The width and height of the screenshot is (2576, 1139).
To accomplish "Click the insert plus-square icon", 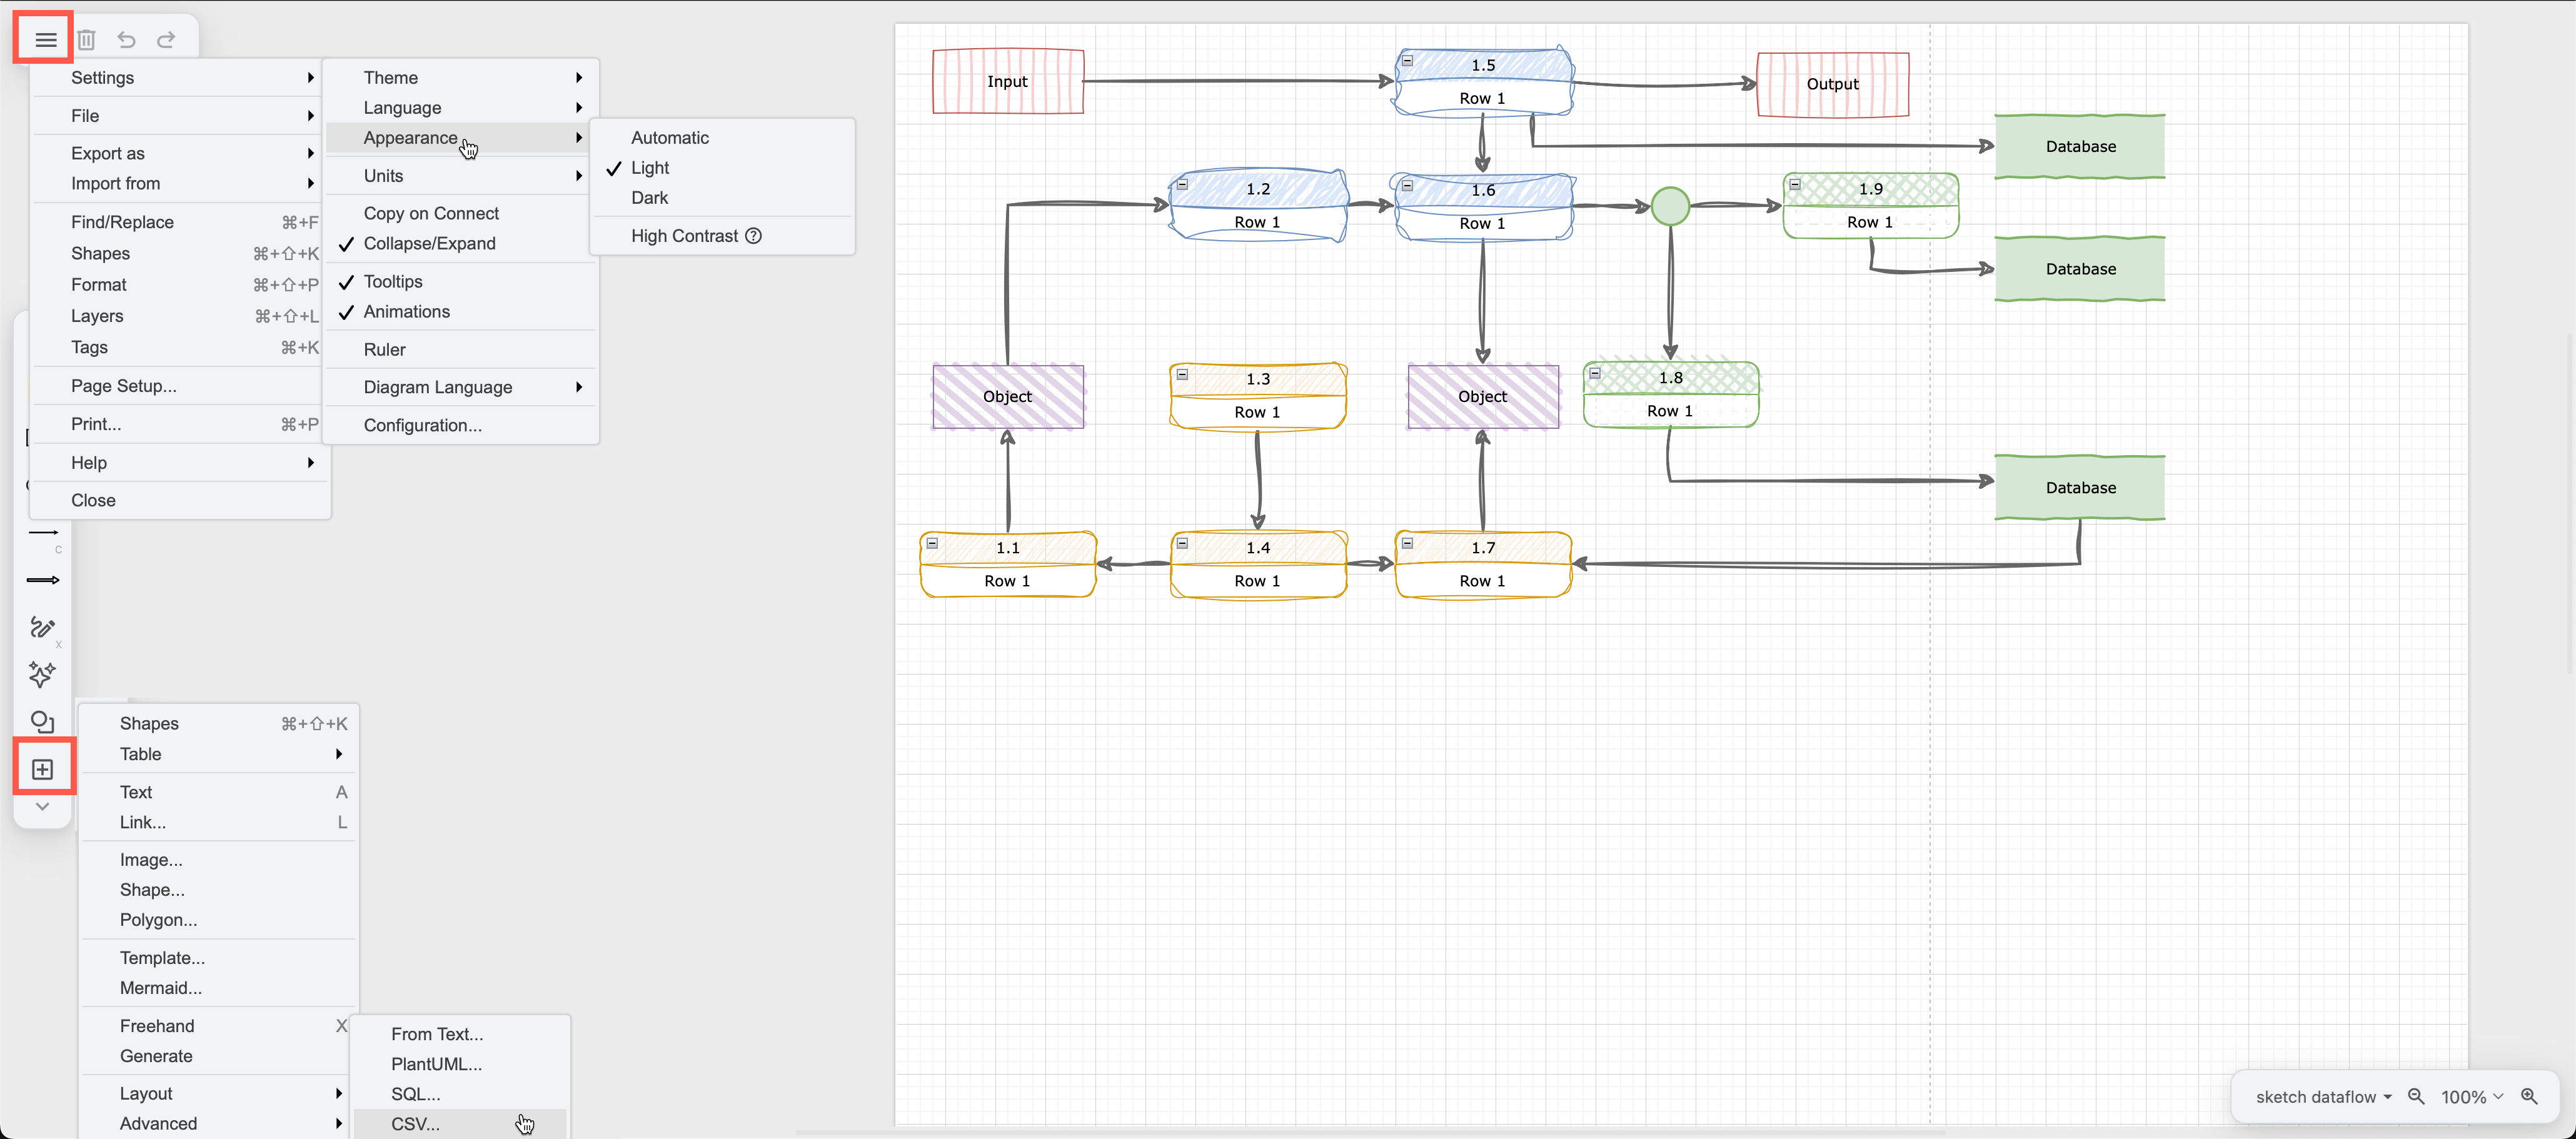I will [x=43, y=769].
